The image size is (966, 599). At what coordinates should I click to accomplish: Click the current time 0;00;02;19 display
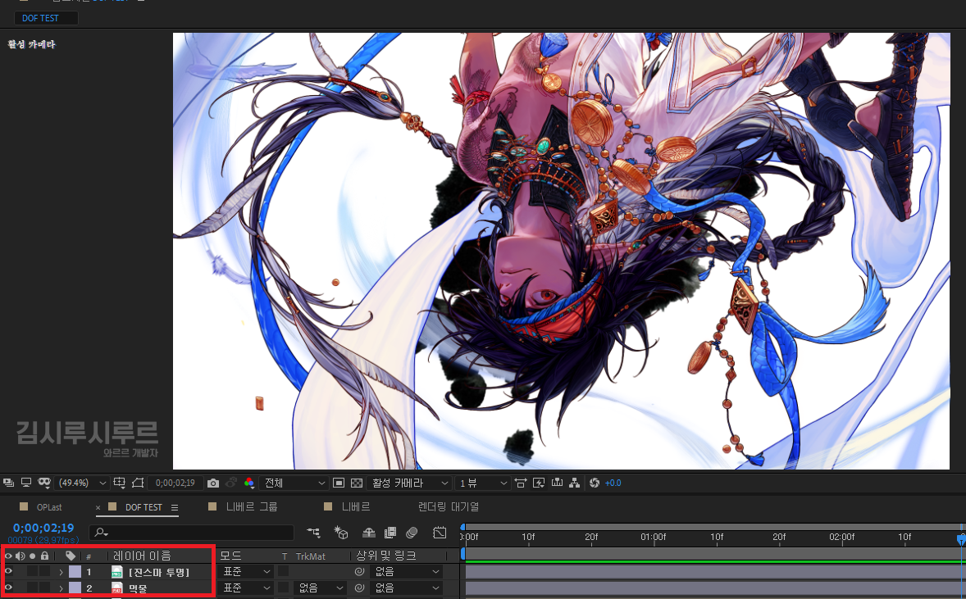pyautogui.click(x=43, y=528)
